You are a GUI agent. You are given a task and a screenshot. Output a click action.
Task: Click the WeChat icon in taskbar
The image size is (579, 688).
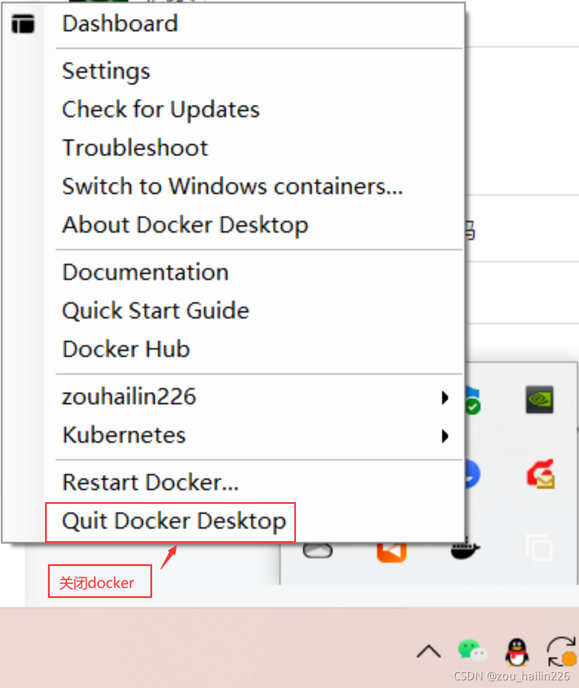click(x=472, y=652)
